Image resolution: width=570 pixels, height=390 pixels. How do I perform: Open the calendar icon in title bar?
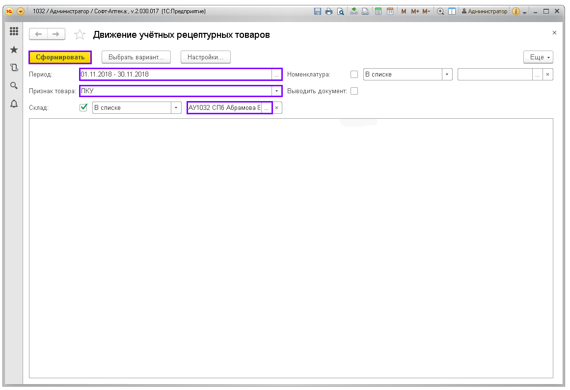(x=390, y=11)
